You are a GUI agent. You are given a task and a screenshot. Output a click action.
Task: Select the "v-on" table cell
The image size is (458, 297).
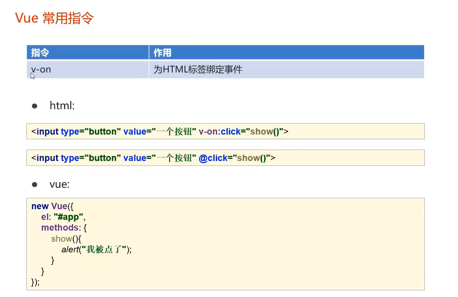[x=41, y=69]
